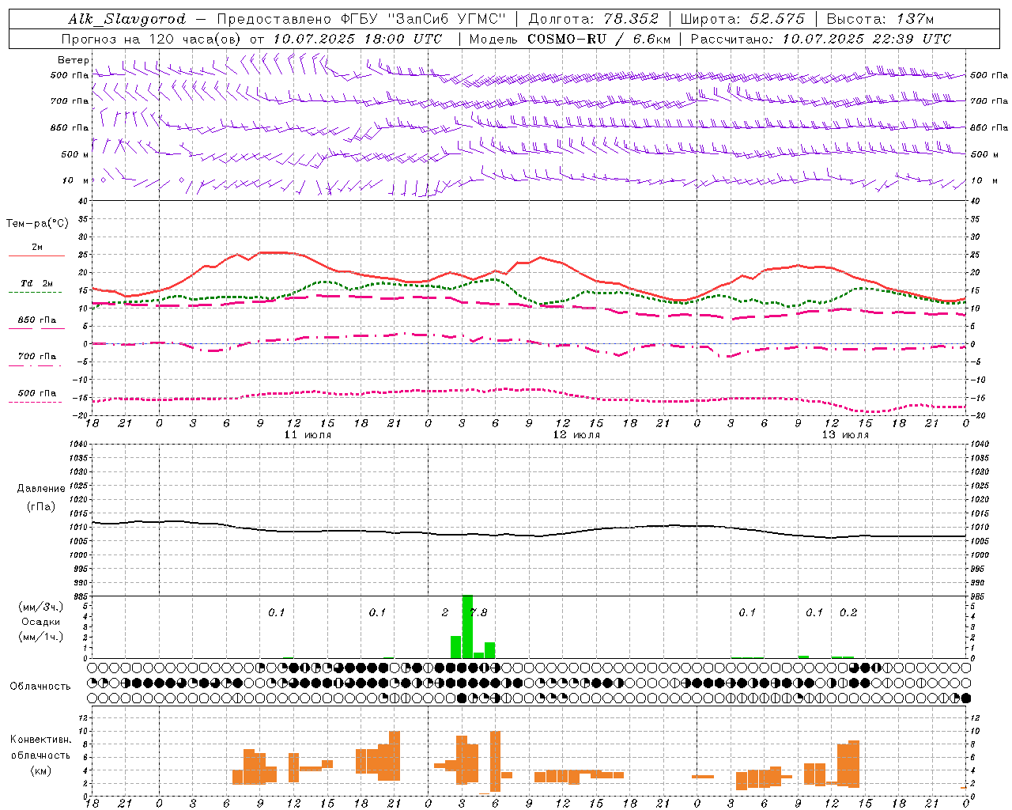Click the 'Прогноз на 120 часа(ов)' text
The height and width of the screenshot is (810, 1012).
point(152,39)
